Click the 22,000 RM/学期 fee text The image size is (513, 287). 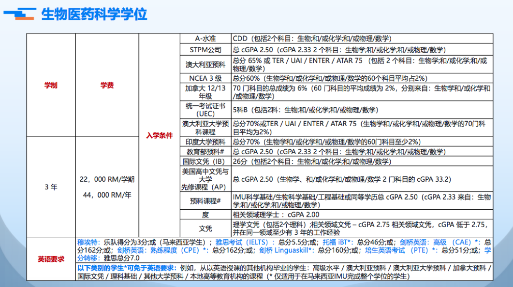click(107, 179)
